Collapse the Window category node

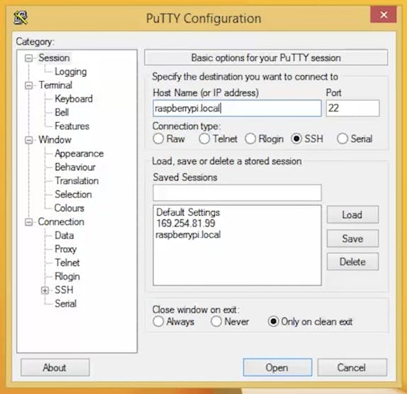tap(29, 140)
